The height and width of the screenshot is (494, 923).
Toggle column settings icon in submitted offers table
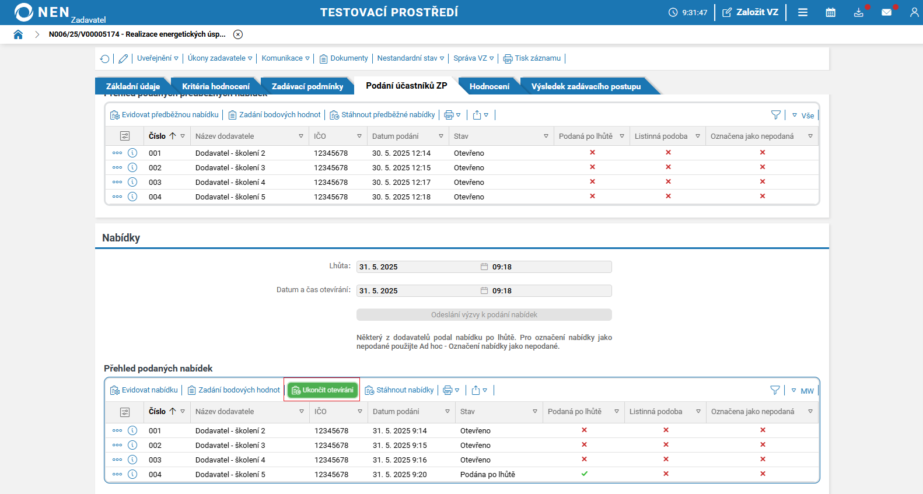[x=125, y=412]
